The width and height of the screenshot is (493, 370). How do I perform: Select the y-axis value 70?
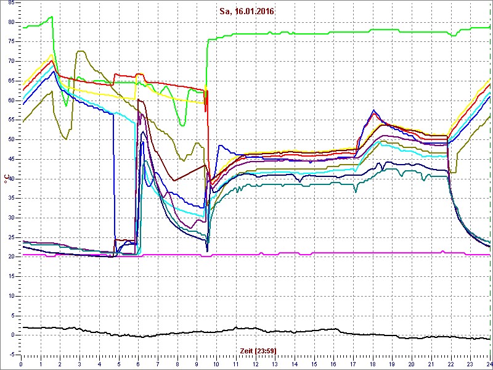point(11,61)
